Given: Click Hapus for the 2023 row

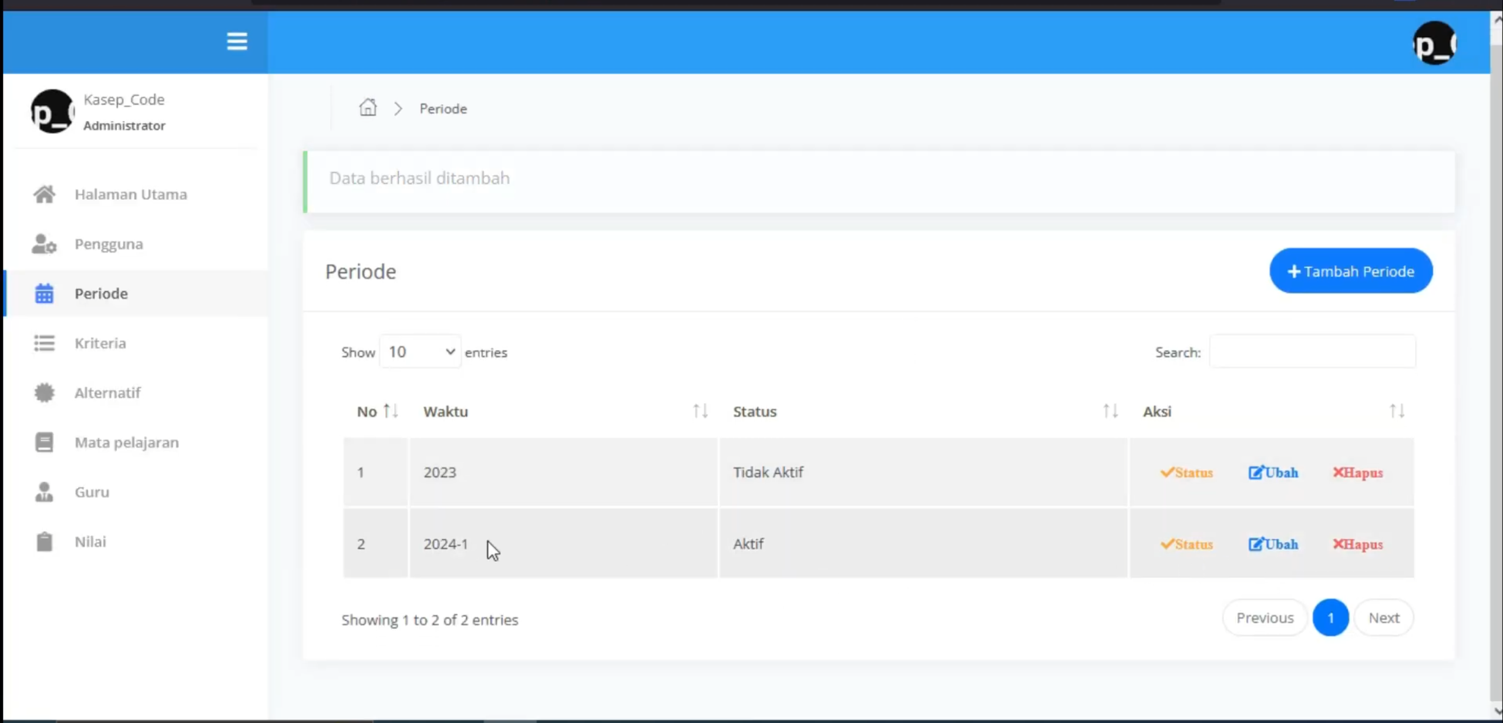Looking at the screenshot, I should [1357, 473].
